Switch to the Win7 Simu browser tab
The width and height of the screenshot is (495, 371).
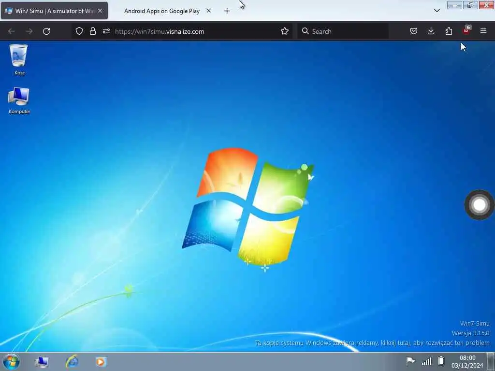pos(54,11)
